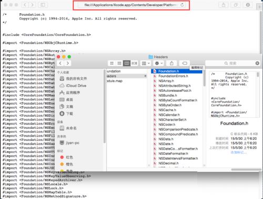
Task: Switch Finder to icon view
Action: pos(112,63)
